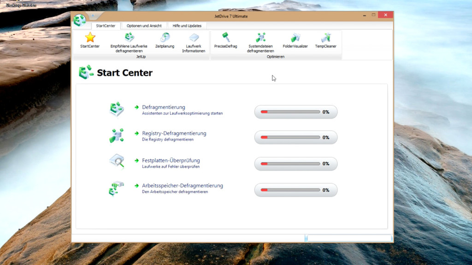Click the Arbeitsspeicher-Defragmentierung link

182,186
